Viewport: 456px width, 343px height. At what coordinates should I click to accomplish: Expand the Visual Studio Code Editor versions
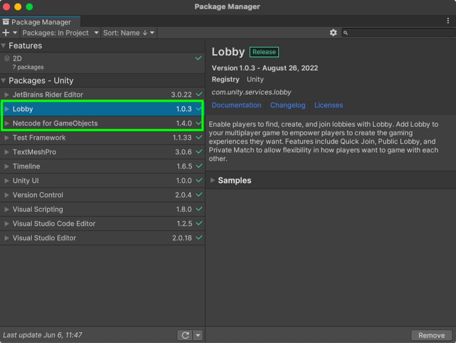pos(6,224)
